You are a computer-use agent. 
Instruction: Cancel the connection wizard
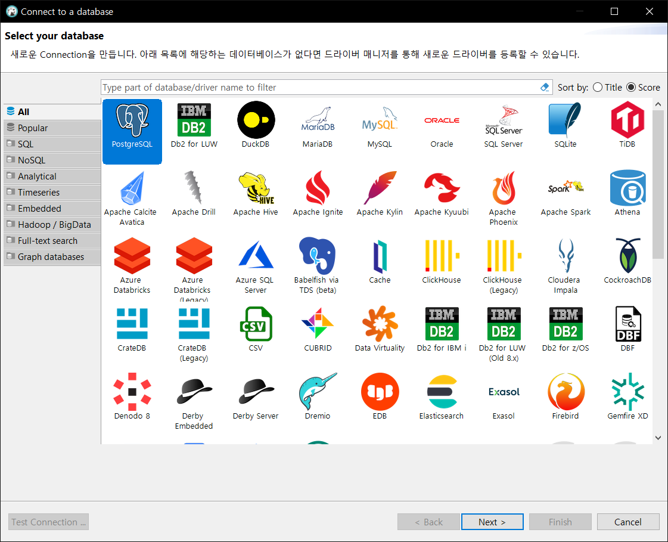(628, 522)
